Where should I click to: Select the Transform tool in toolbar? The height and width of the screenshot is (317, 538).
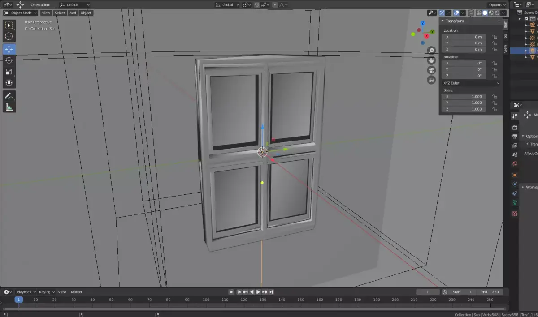9,83
